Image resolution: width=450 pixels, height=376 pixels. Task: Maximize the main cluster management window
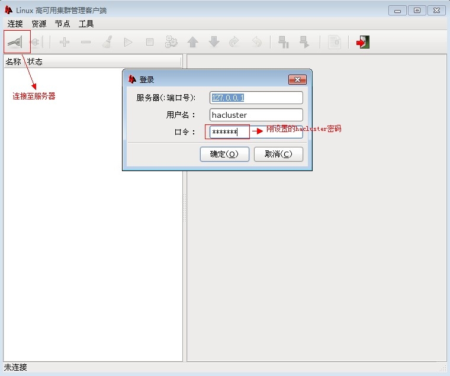click(x=417, y=11)
